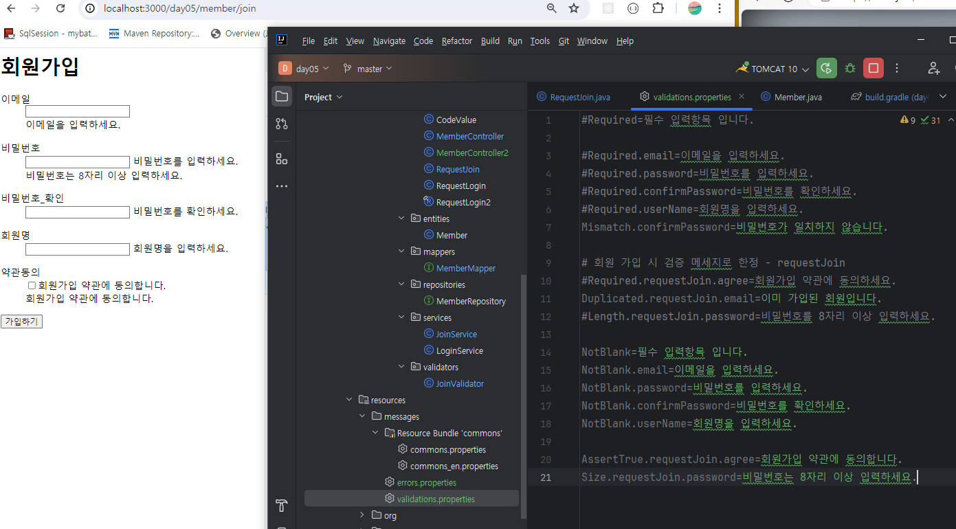
Task: Open errors.properties in project tree
Action: pos(426,482)
